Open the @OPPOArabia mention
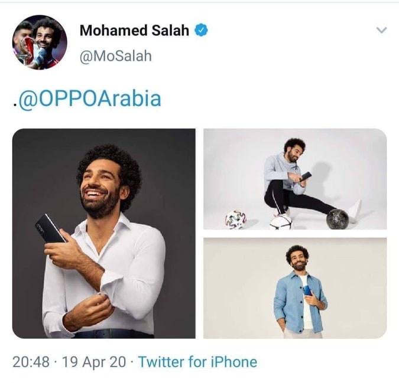399x383 pixels. coord(89,98)
